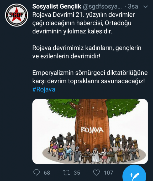Open the Sosyalist Gençlik display name
153x181 pixels.
pyautogui.click(x=57, y=7)
